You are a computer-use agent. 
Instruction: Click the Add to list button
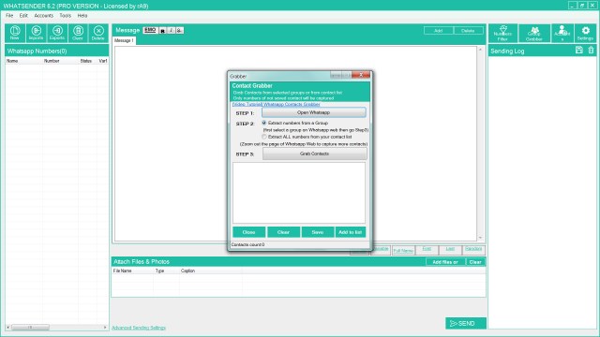[x=350, y=232]
